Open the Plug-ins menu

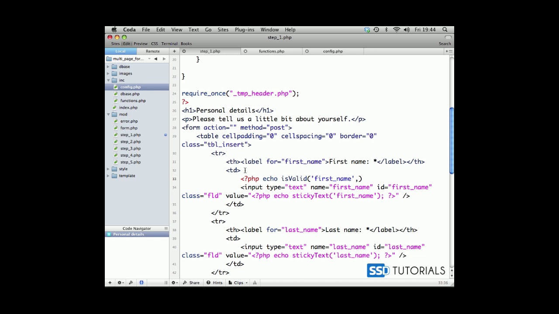coord(245,30)
